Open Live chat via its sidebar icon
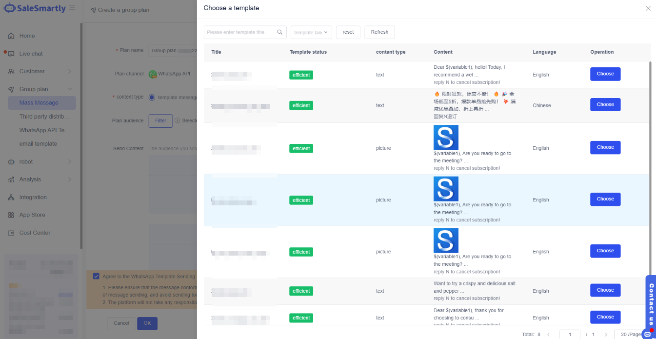This screenshot has width=656, height=339. click(x=11, y=54)
